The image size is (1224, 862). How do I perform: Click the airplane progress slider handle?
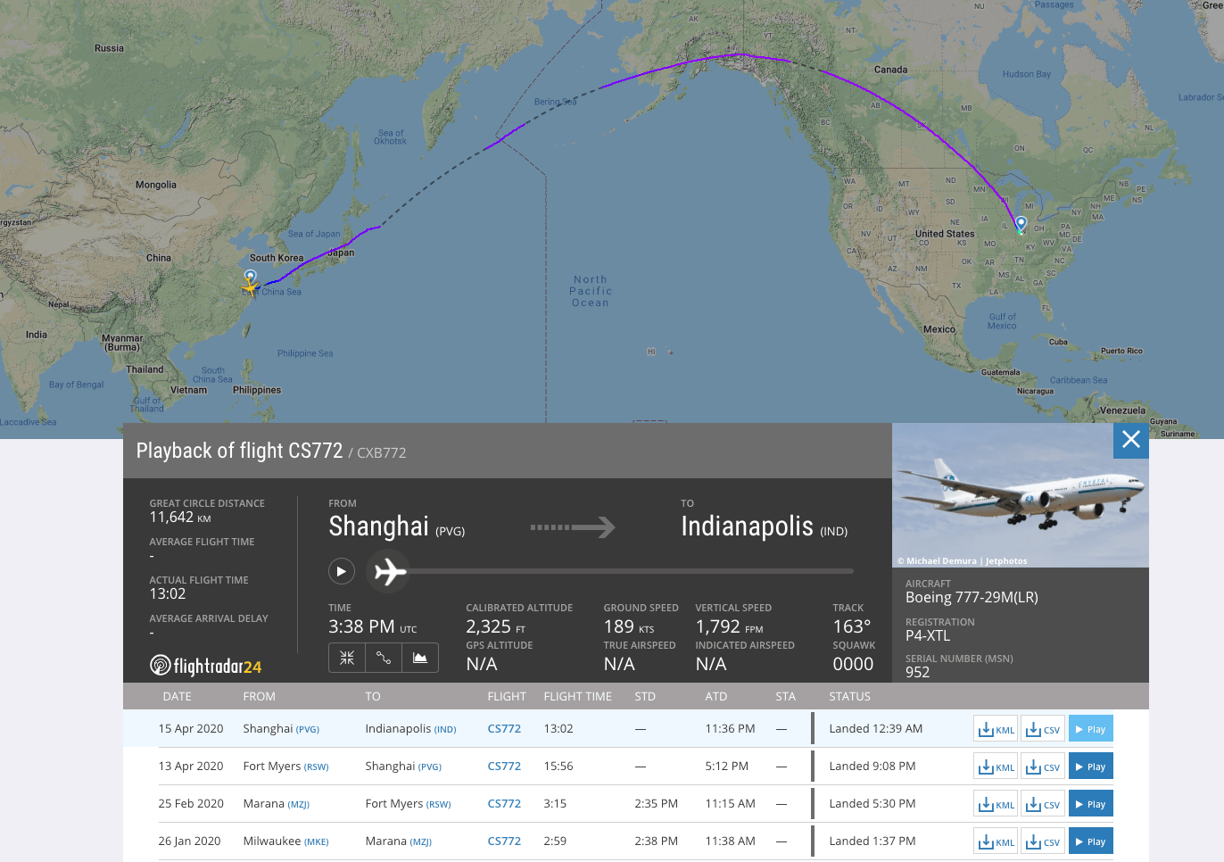click(390, 571)
